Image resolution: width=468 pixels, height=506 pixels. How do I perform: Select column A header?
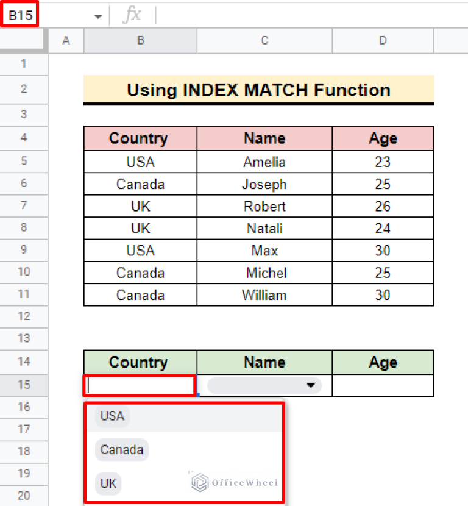(x=66, y=41)
